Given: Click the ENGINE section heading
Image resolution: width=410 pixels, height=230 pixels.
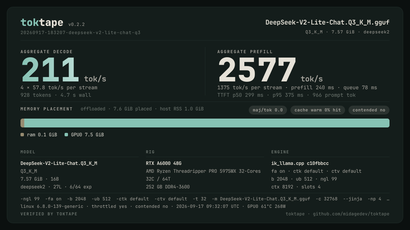Looking at the screenshot, I should click(x=280, y=152).
